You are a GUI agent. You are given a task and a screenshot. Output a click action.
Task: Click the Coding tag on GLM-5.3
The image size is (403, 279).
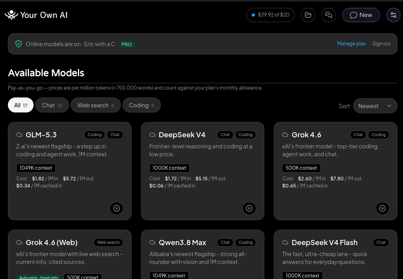(x=94, y=135)
